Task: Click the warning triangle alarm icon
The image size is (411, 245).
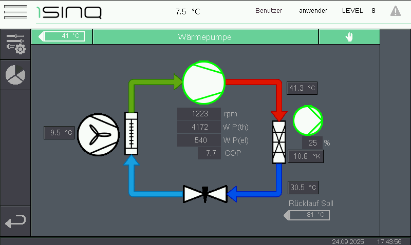Action: coord(395,11)
